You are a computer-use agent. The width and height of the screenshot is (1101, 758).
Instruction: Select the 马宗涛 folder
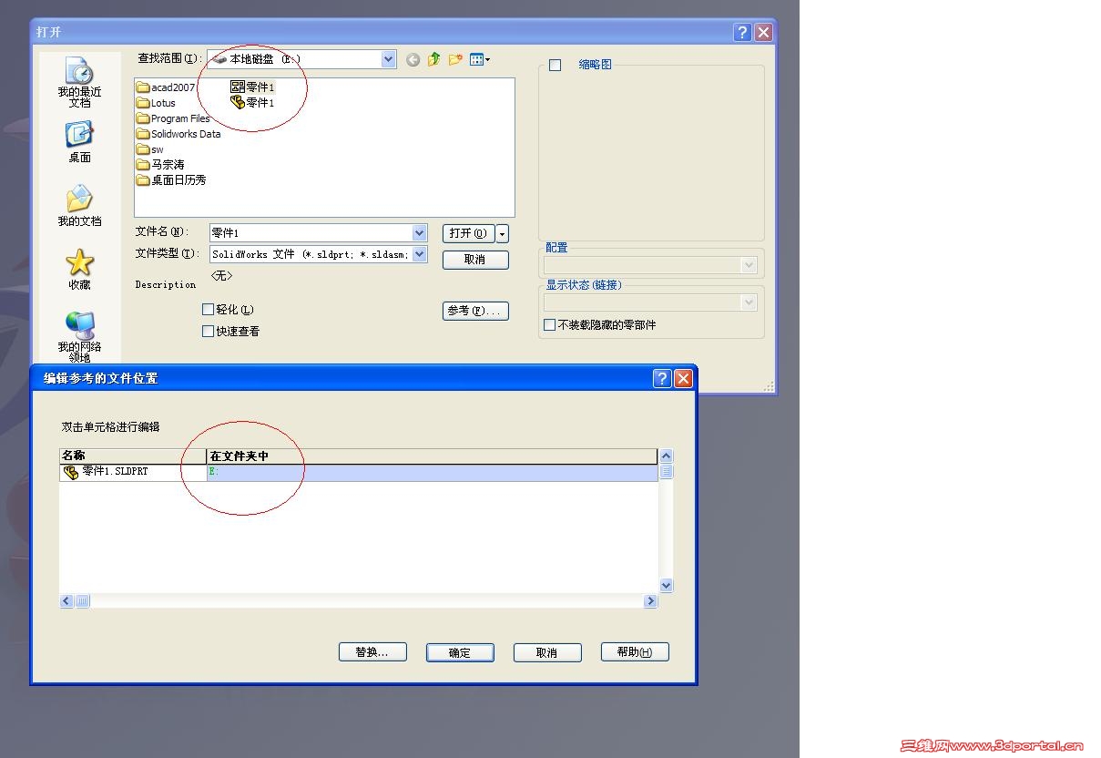coord(160,165)
